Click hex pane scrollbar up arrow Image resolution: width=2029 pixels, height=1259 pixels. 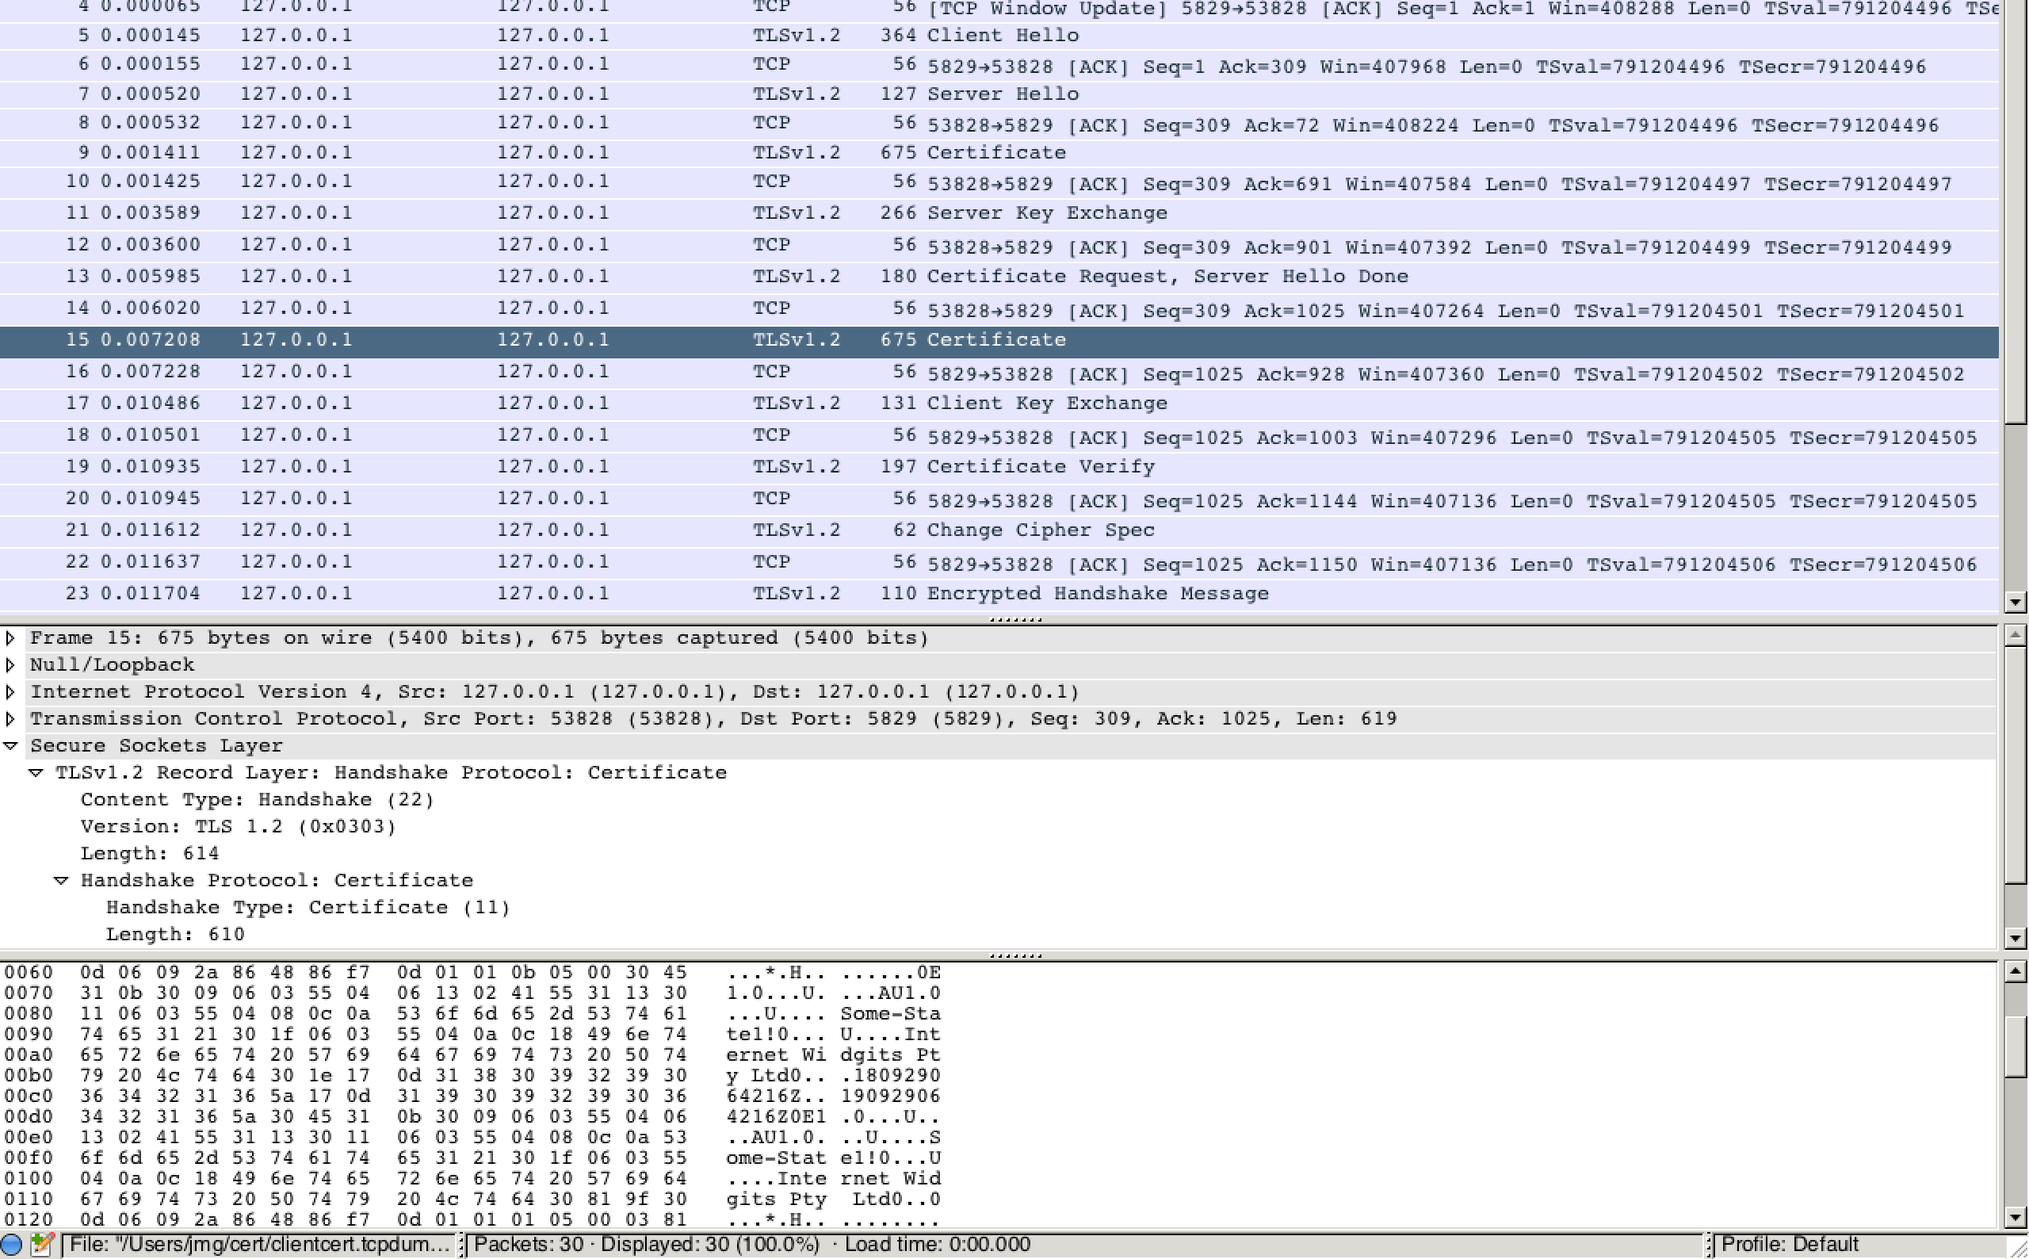tap(2015, 972)
